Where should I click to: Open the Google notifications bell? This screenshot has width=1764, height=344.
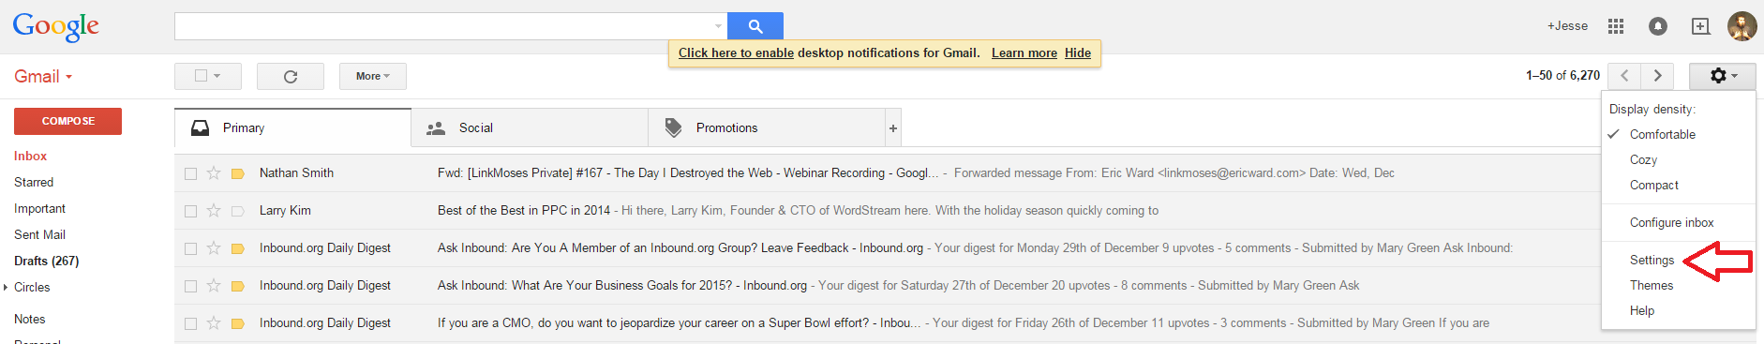(x=1658, y=26)
